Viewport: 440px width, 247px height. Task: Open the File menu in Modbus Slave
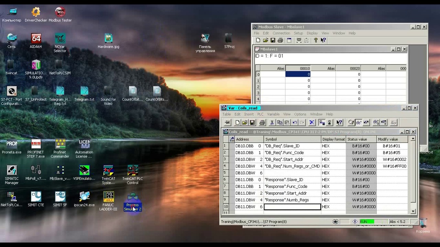pos(256,33)
